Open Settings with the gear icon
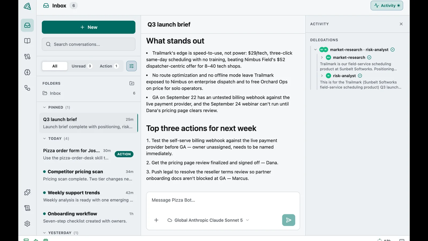Image resolution: width=428 pixels, height=241 pixels. coord(27,224)
